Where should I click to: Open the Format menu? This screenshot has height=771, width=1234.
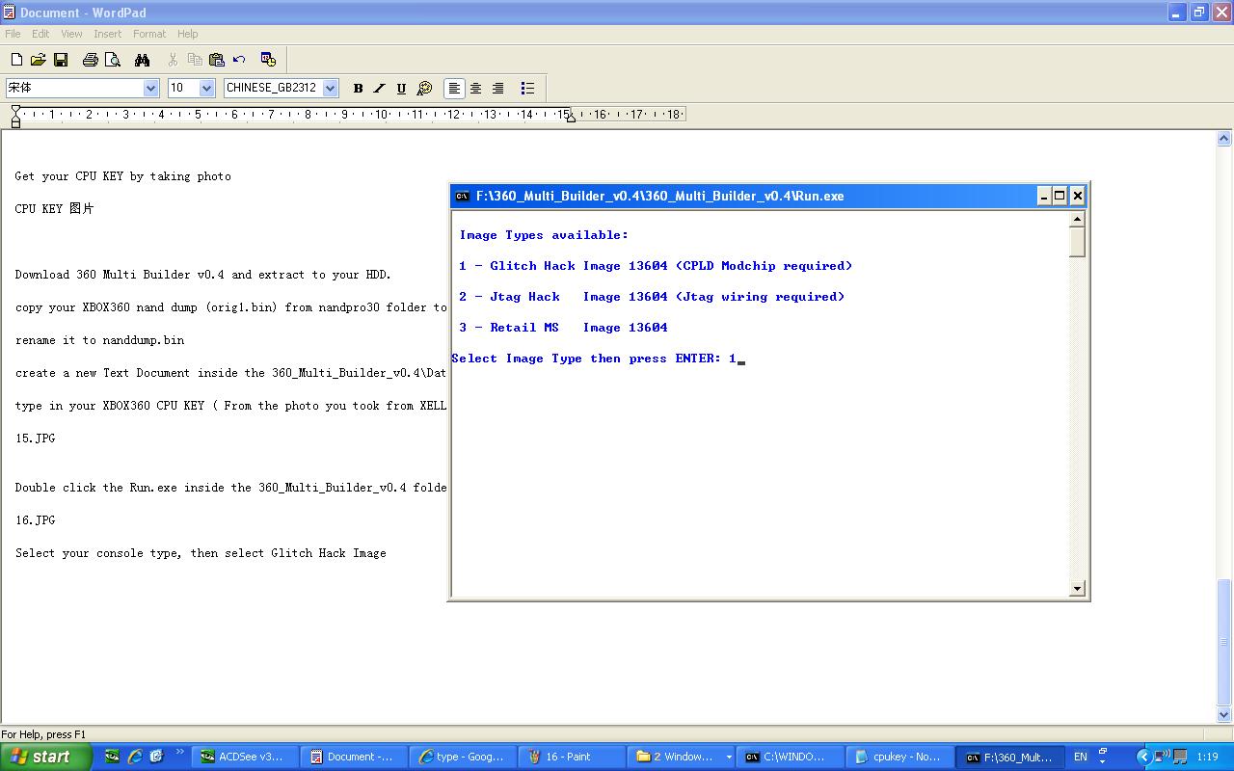149,34
